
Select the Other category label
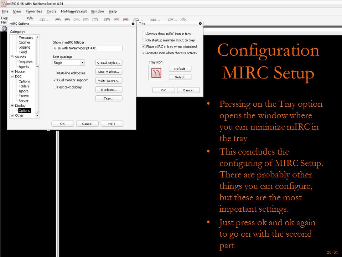(x=19, y=115)
